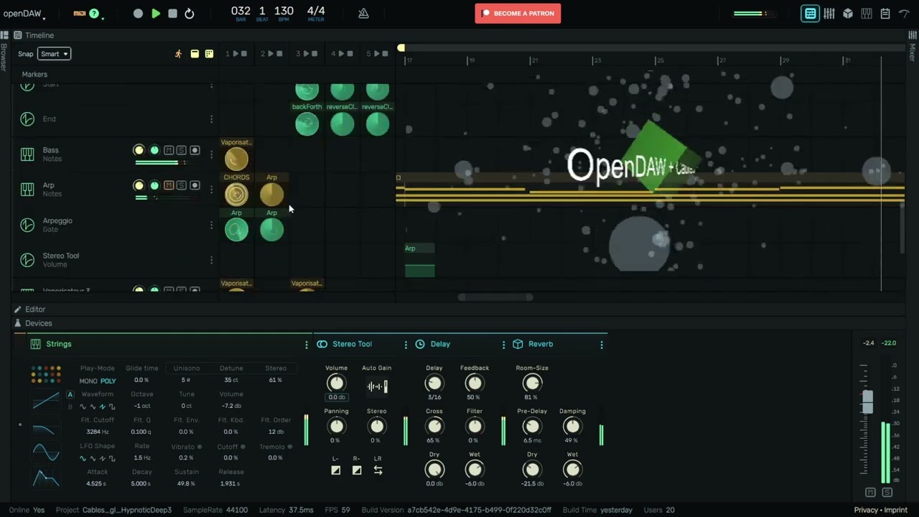919x517 pixels.
Task: Open the Delay device options menu
Action: click(503, 345)
